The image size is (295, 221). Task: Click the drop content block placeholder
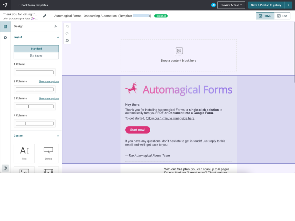[179, 55]
